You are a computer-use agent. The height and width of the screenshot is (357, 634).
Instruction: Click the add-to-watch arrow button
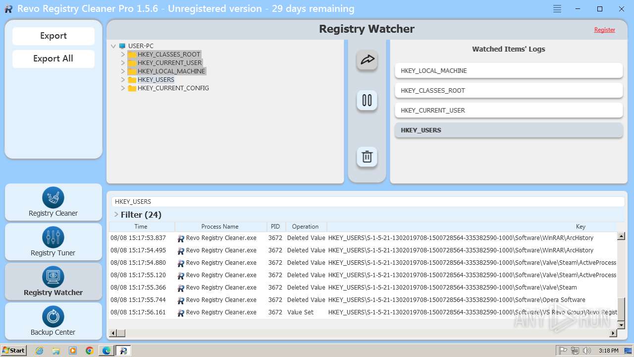[367, 60]
